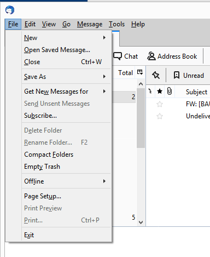Image resolution: width=210 pixels, height=257 pixels.
Task: Click Print Preview entry
Action: pyautogui.click(x=66, y=208)
